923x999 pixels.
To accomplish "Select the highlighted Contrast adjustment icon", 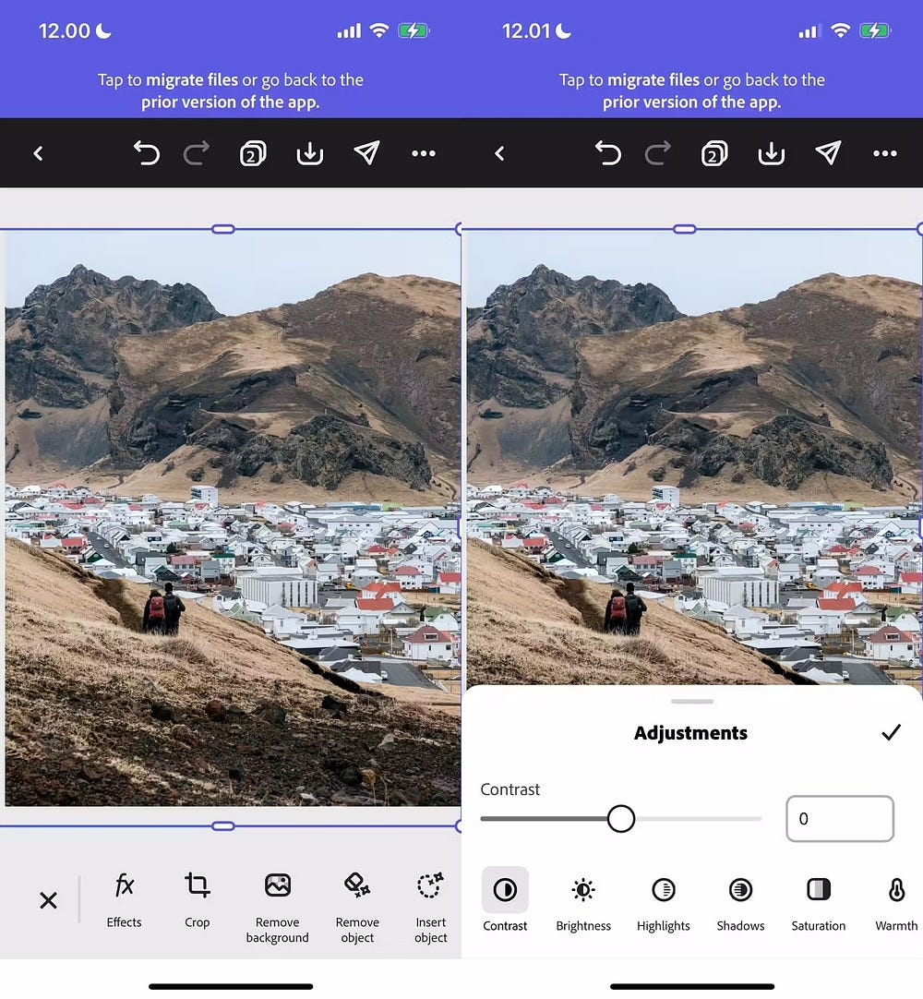I will (505, 890).
